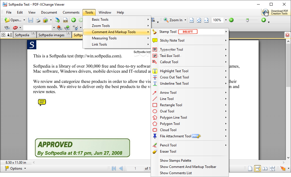
Task: Open the View menu
Action: 32,12
